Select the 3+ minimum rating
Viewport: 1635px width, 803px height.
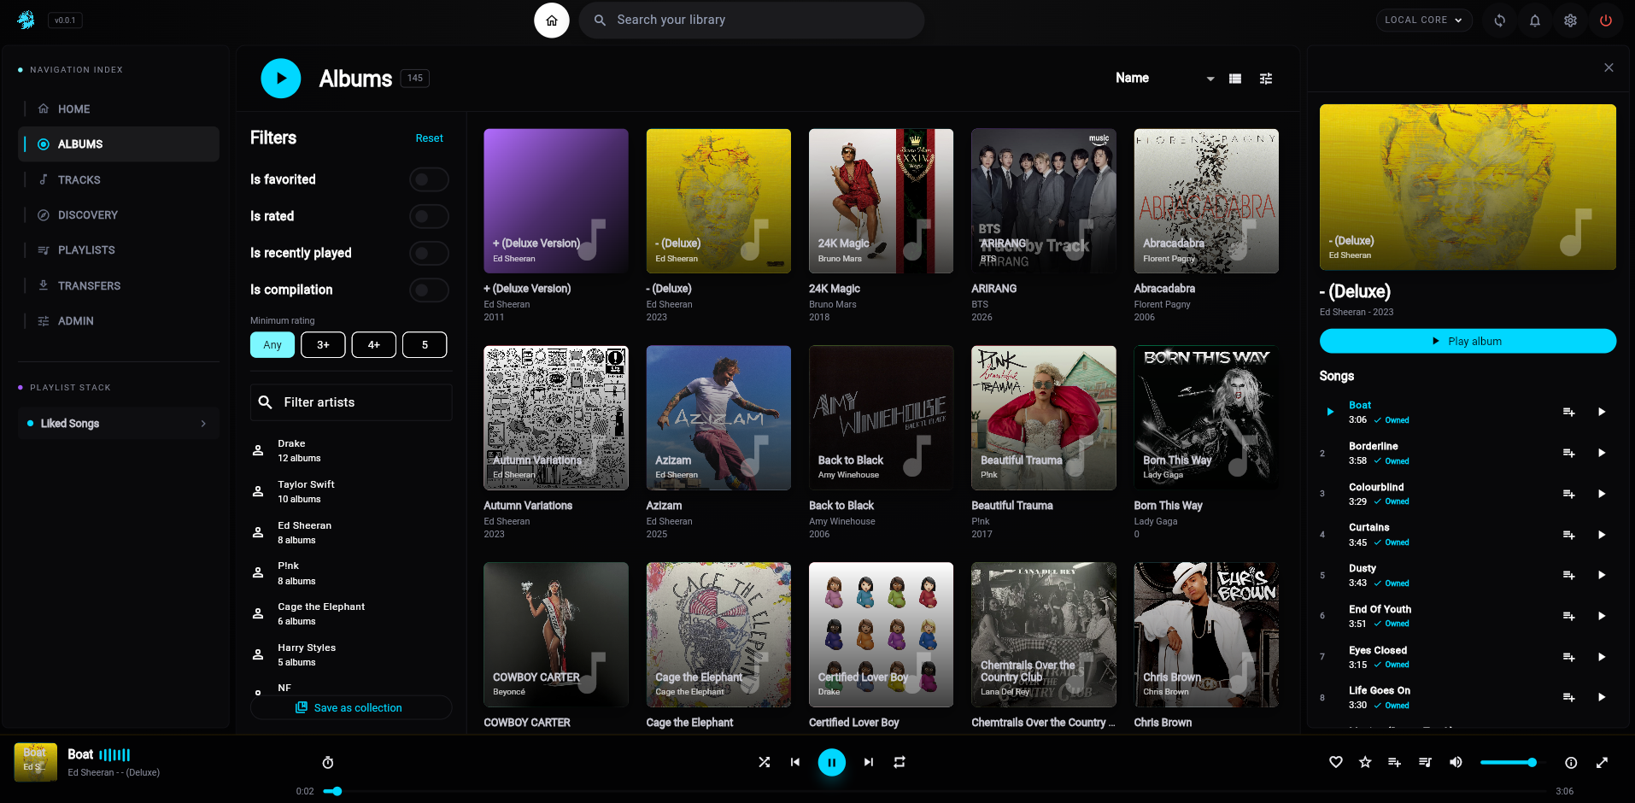coord(323,345)
